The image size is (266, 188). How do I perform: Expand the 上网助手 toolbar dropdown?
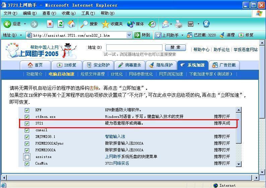click(183, 35)
